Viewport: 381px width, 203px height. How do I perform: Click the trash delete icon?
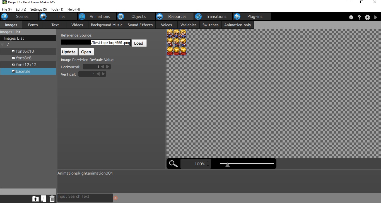tap(52, 199)
